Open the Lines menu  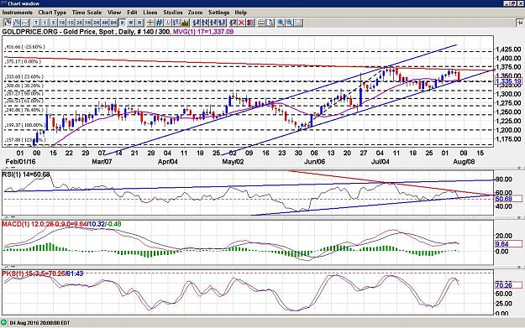coord(150,13)
